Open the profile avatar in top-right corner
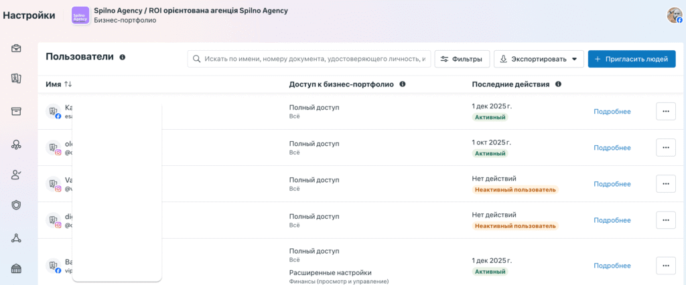686x285 pixels. pos(674,15)
